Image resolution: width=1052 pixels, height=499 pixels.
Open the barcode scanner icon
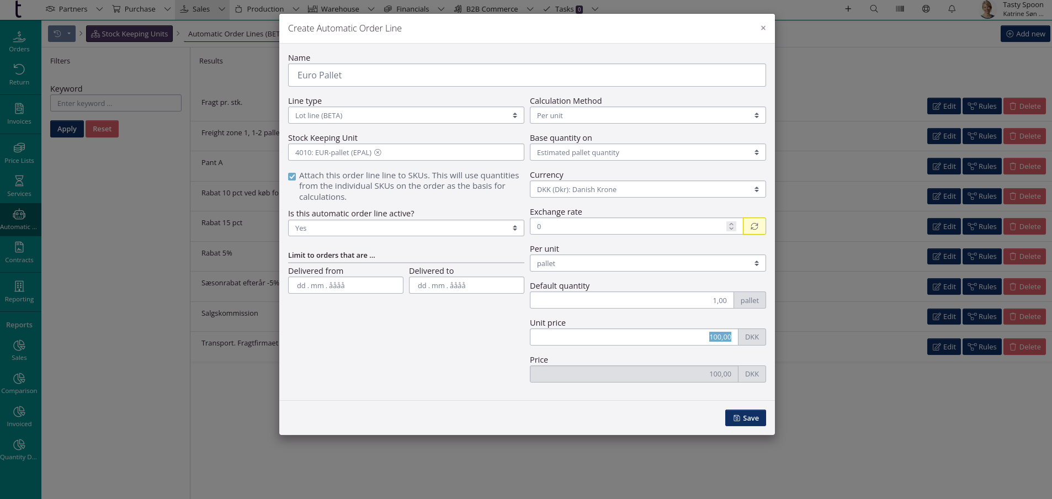click(900, 9)
